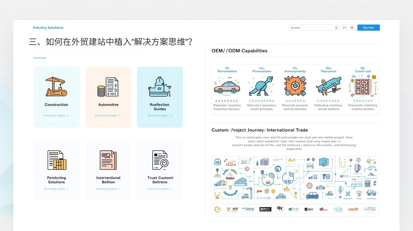The width and height of the screenshot is (413, 231).
Task: Click the gold swirl logo in partner strip
Action: (218, 209)
